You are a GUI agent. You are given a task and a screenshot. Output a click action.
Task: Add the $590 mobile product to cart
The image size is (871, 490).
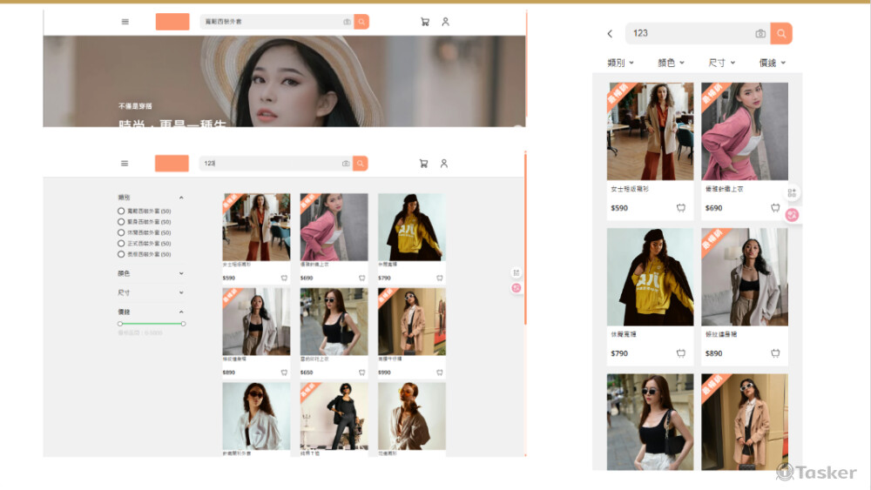[x=680, y=208]
